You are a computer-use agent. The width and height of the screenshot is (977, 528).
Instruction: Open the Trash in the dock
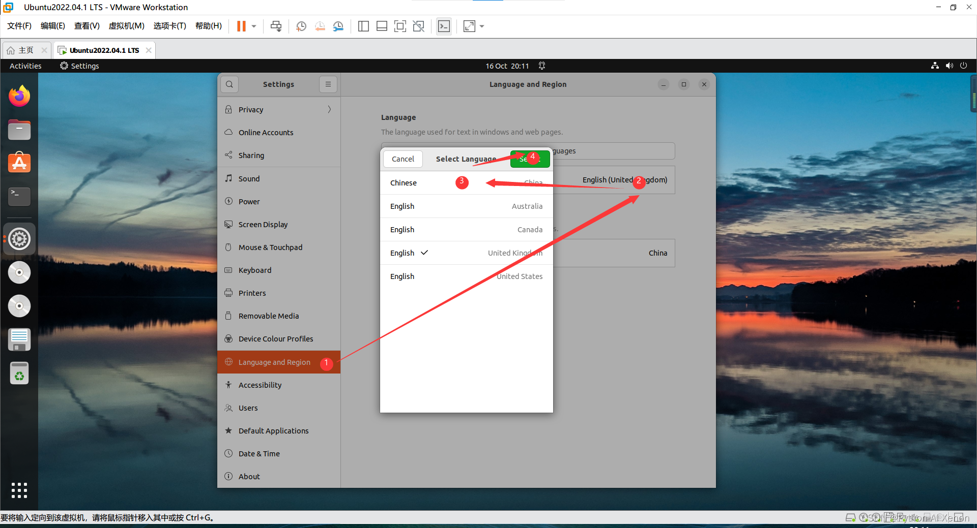point(19,374)
